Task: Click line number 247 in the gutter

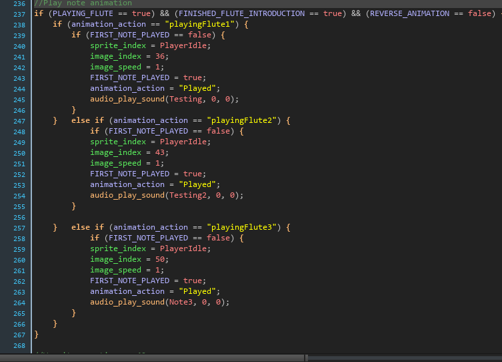Action: tap(19, 121)
